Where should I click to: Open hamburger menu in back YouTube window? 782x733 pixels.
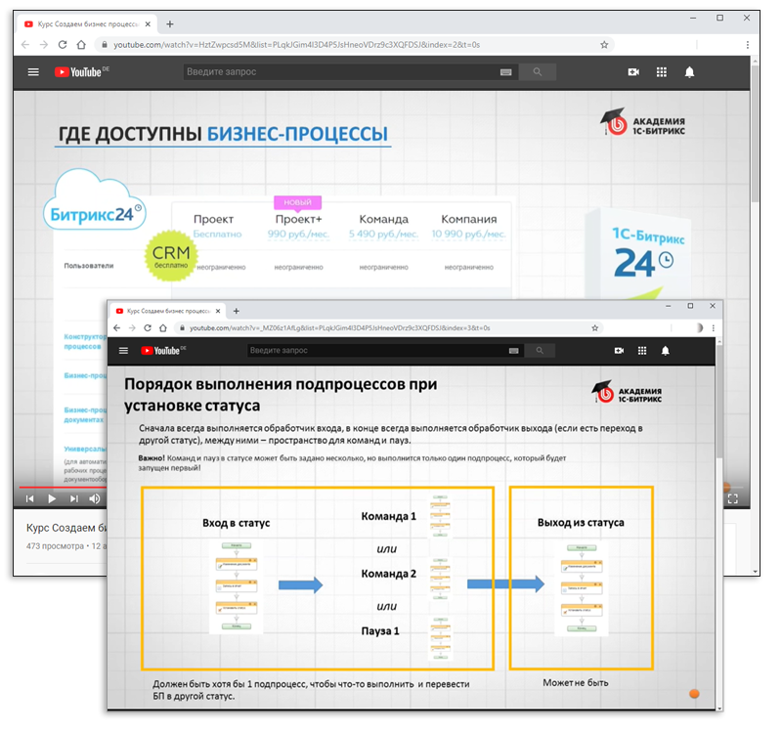pos(33,72)
